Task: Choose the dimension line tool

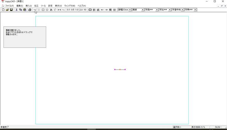Action: coord(59,10)
